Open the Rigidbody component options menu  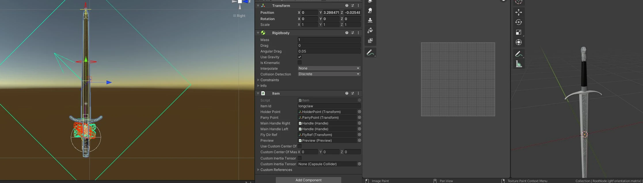coord(358,33)
